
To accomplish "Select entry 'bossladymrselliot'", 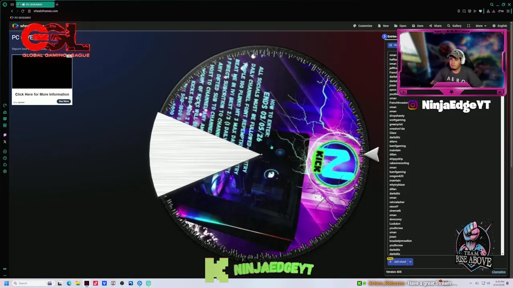I will click(400, 241).
